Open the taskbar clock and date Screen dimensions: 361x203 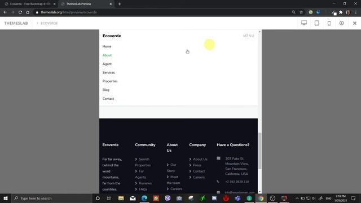click(x=341, y=198)
